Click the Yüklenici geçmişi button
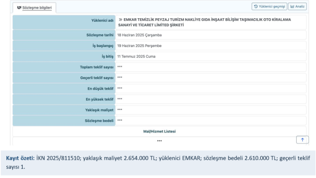The image size is (316, 178). click(269, 6)
